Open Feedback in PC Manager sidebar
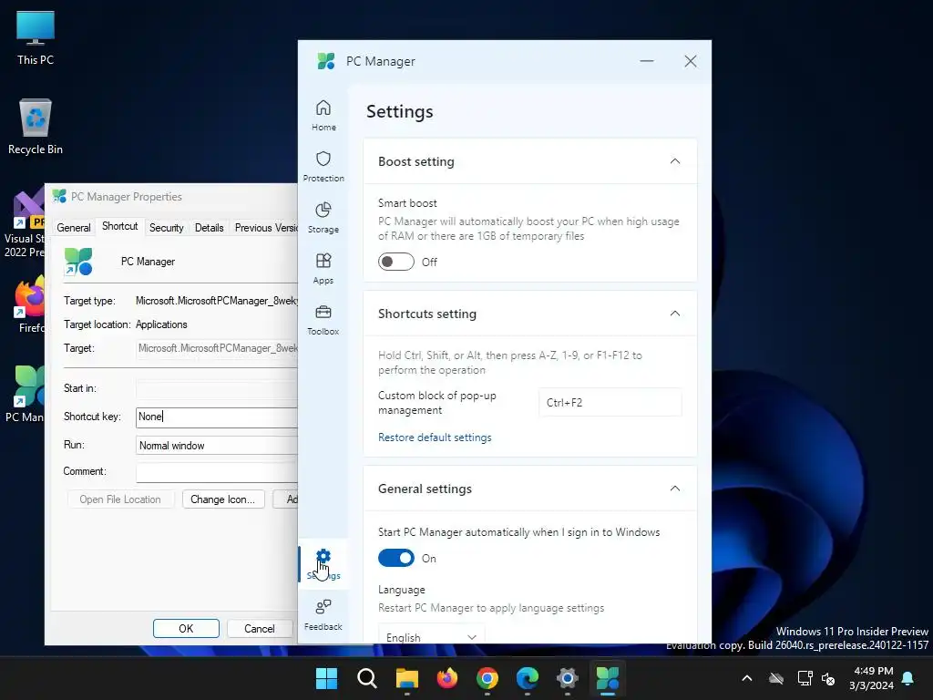933x700 pixels. [323, 615]
